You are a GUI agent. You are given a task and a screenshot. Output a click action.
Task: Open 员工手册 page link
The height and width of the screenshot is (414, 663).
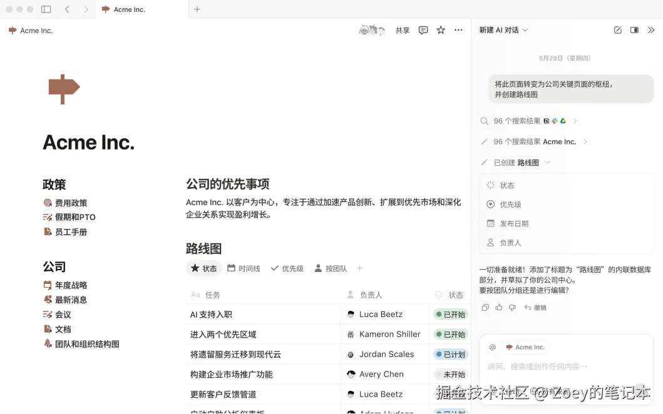[66, 232]
